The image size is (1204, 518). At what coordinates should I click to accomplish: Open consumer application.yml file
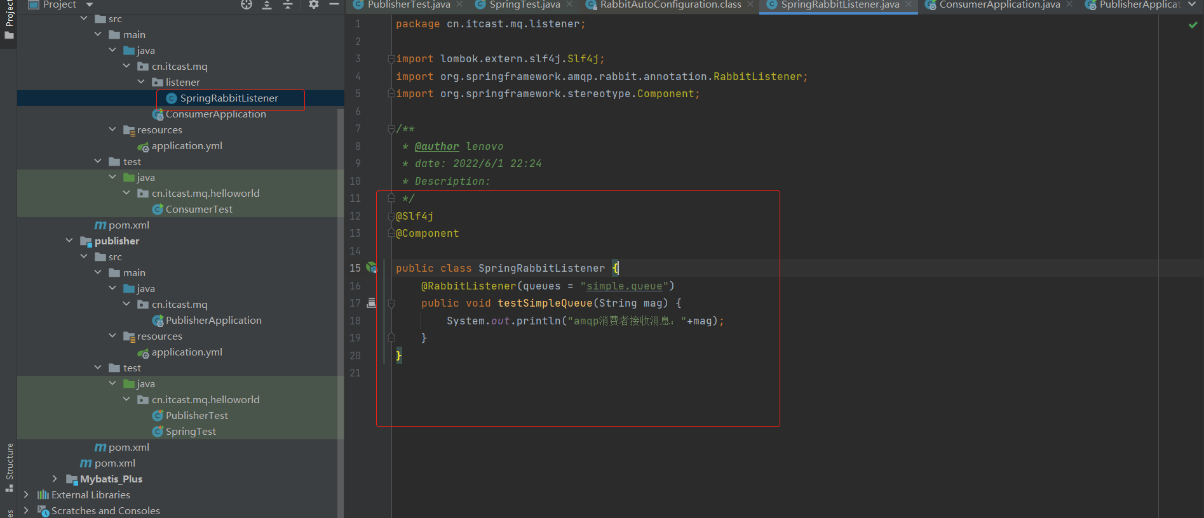(187, 146)
